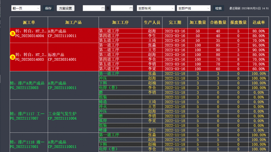Click urgent badge icon on PG_20230314003
The image size is (271, 152).
pyautogui.click(x=13, y=57)
